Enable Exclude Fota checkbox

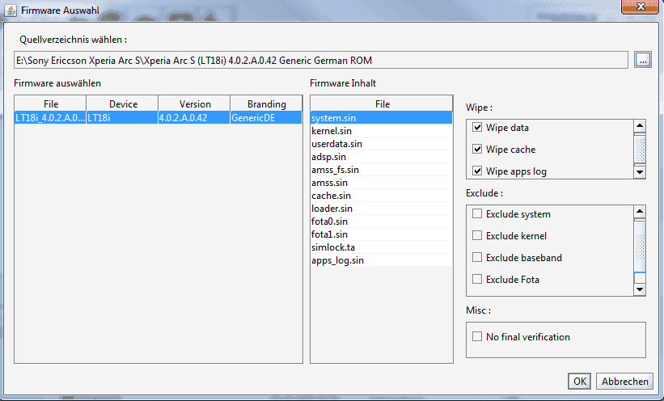(x=477, y=279)
